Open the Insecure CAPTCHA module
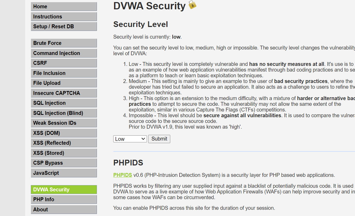Image resolution: width=355 pixels, height=216 pixels. coord(64,93)
